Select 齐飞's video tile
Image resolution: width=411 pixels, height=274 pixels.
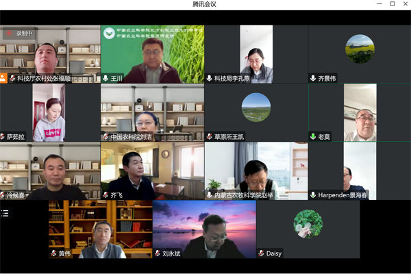click(153, 171)
